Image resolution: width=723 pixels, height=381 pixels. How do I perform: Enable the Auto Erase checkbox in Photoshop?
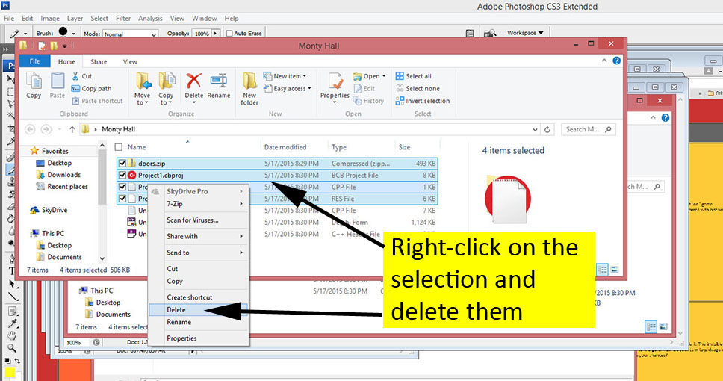point(229,33)
